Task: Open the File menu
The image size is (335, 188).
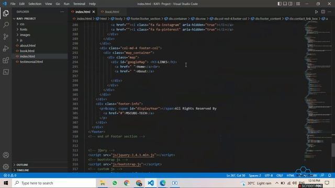Action: coord(13,4)
